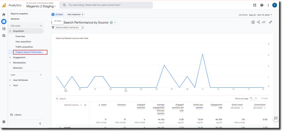Open the Insights sparkline icon
282x131 pixels.
click(264, 22)
